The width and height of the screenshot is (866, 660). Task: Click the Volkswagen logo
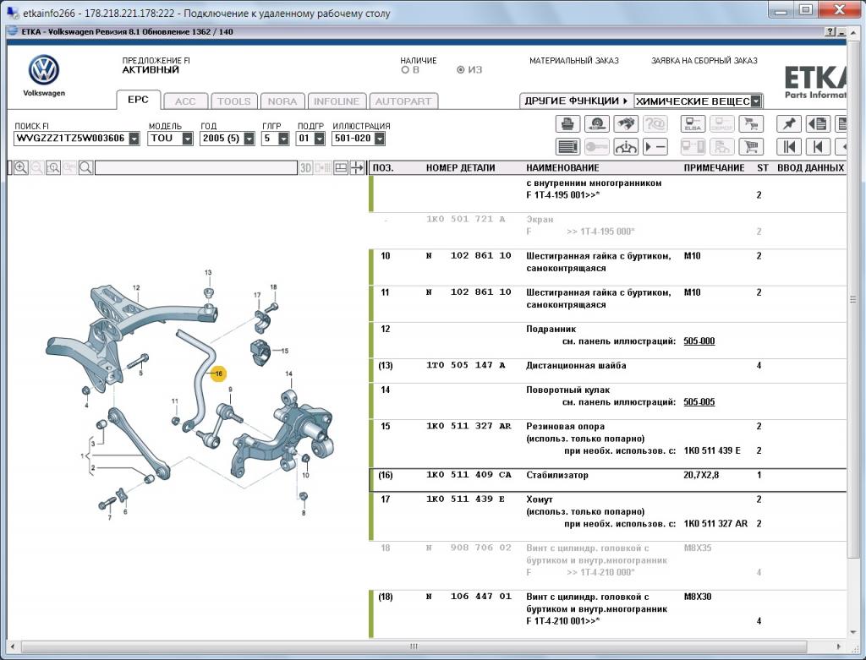tap(44, 70)
